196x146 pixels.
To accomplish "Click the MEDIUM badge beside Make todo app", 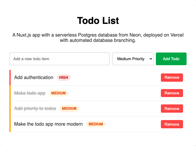I will (58, 93).
